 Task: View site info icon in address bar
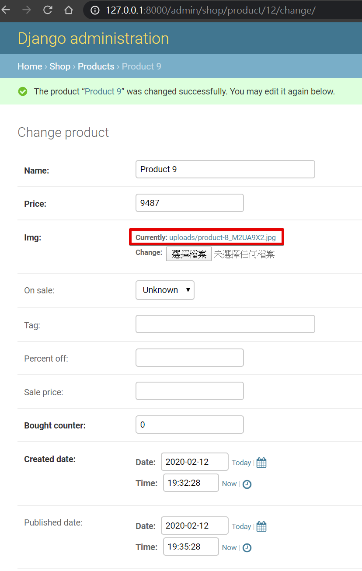(x=95, y=10)
